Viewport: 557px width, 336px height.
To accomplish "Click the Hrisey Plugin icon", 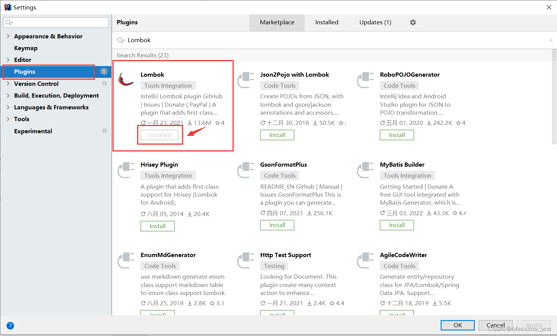I will coord(126,170).
